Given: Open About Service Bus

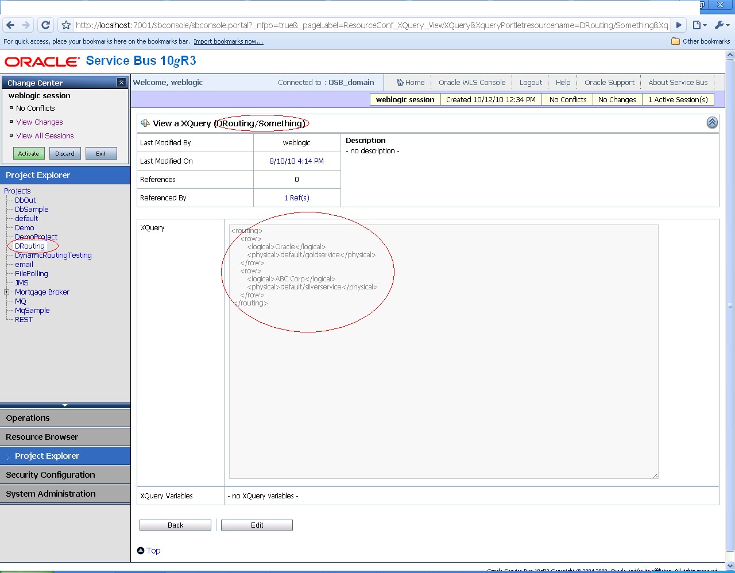Looking at the screenshot, I should 678,83.
